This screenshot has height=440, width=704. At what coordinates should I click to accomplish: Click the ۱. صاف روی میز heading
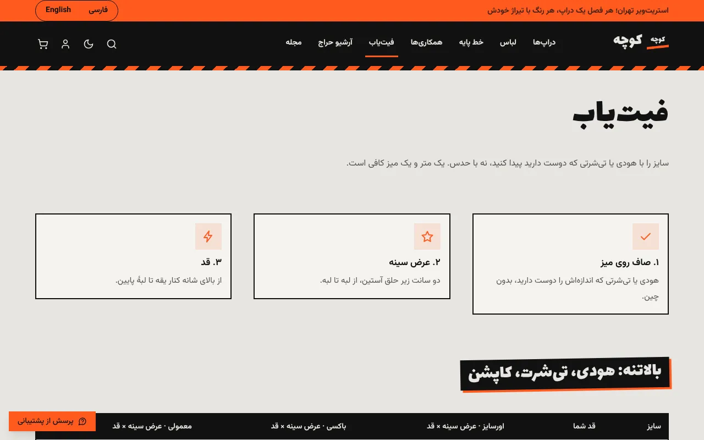click(630, 262)
